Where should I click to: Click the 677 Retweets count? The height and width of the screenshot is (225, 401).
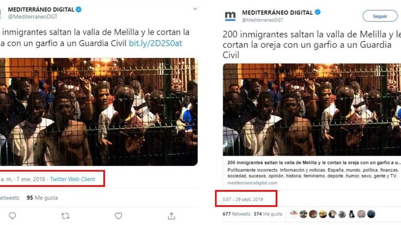pos(236,214)
